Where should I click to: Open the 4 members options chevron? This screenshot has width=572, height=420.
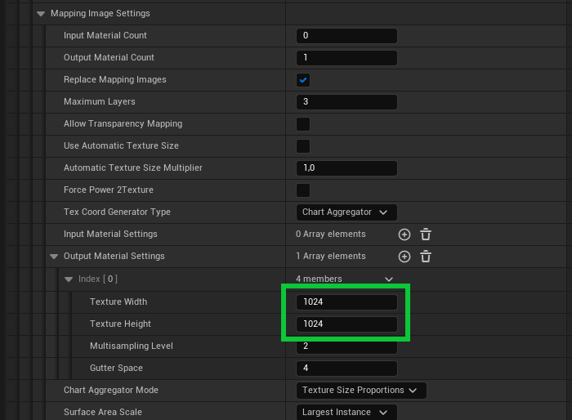[389, 279]
